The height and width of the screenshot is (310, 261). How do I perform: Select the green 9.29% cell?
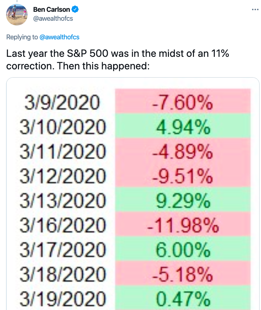pos(183,201)
